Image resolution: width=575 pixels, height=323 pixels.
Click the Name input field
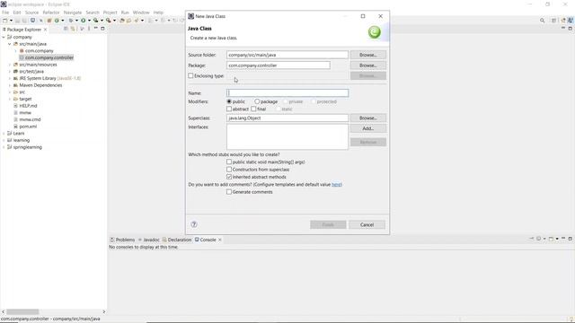point(287,93)
